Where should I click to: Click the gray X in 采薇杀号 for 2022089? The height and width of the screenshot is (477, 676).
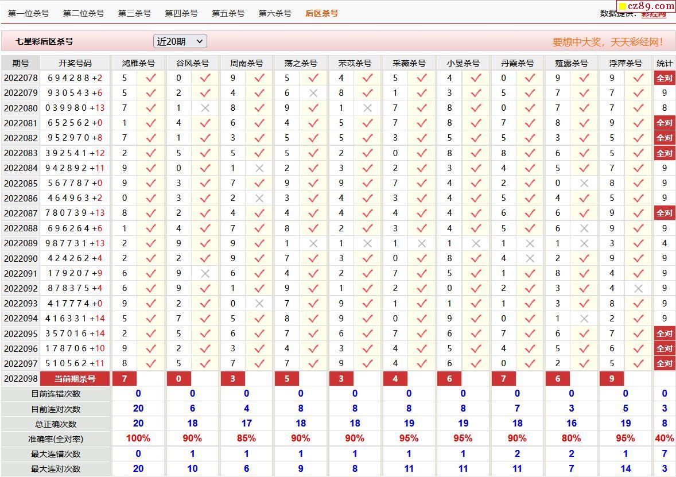422,244
